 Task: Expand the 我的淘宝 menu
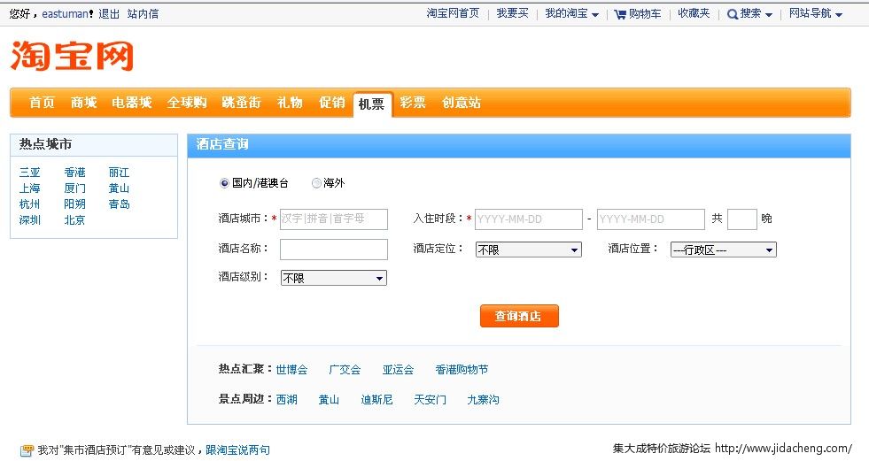[571, 14]
